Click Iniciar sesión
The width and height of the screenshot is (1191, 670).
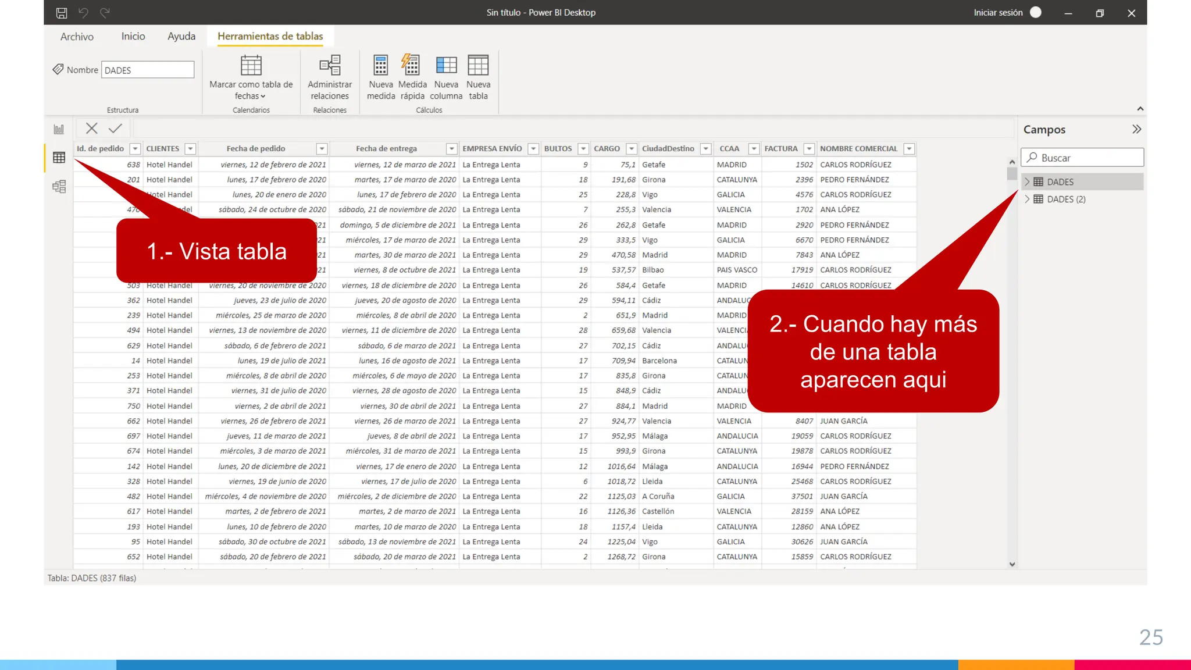coord(998,13)
